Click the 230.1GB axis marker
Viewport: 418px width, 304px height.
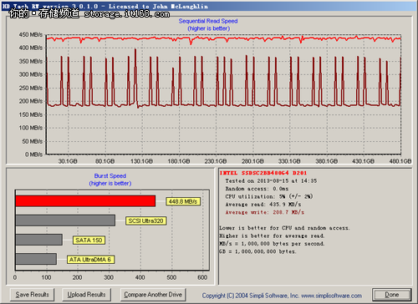coord(215,161)
